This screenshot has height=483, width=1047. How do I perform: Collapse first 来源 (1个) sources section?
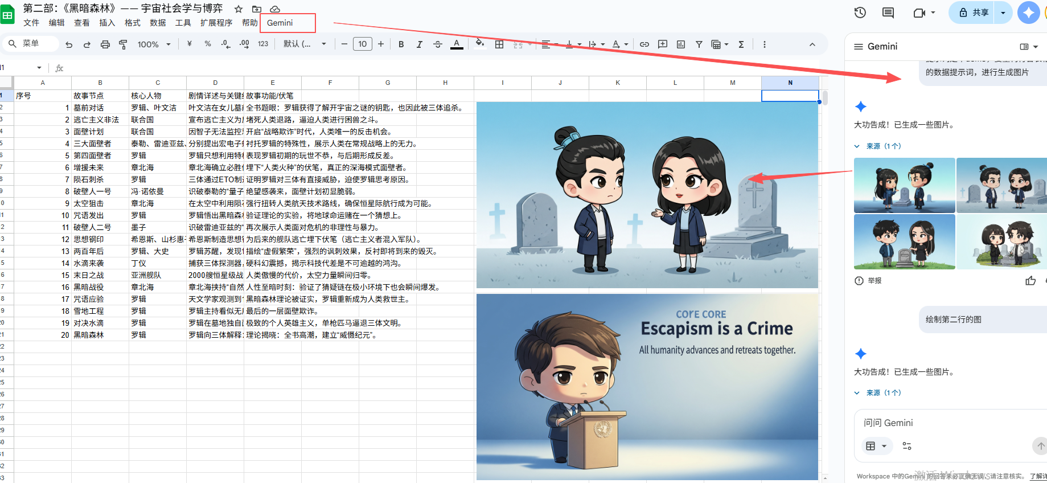click(x=877, y=146)
